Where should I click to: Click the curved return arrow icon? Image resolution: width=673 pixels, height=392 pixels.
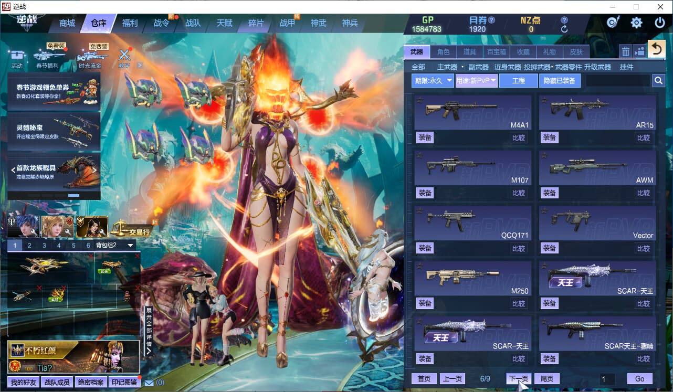point(656,49)
